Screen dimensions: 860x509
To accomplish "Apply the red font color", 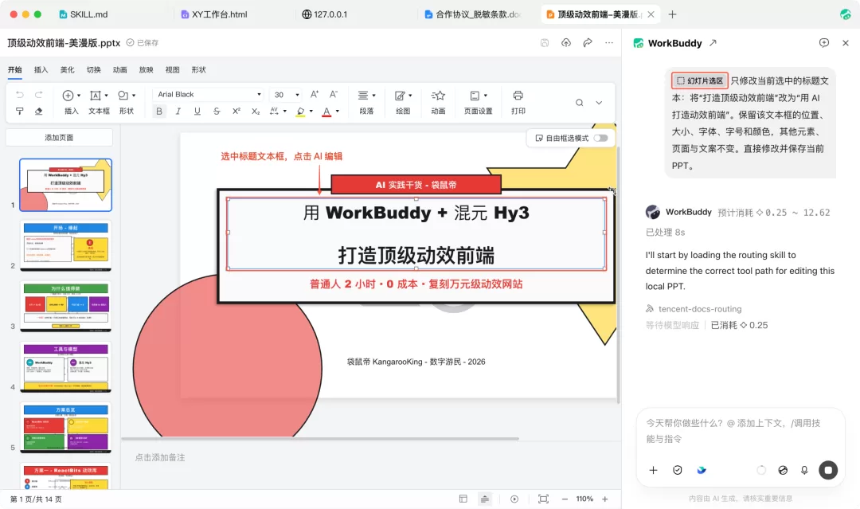I will (326, 112).
